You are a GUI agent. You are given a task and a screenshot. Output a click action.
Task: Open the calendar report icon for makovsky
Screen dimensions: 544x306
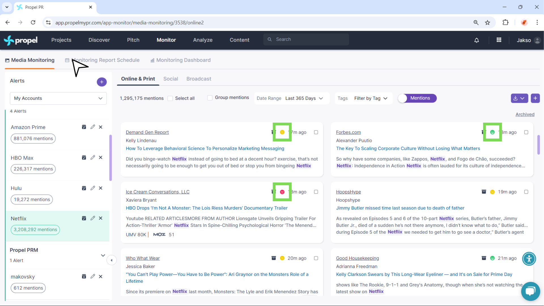tap(84, 276)
